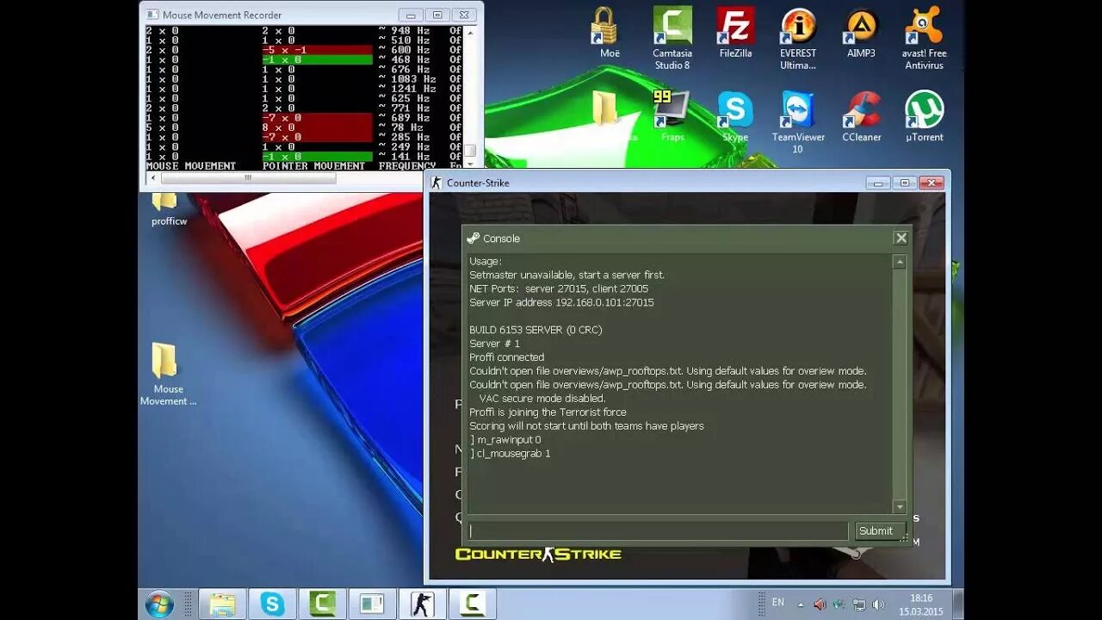This screenshot has height=620, width=1102.
Task: Click 'BUILD 6153 SERVER (0 CRC)' line
Action: click(536, 330)
